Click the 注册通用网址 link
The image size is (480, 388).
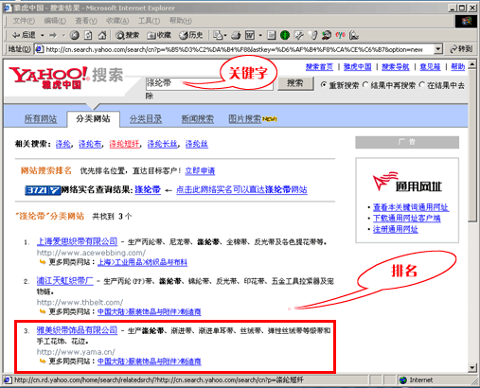point(396,229)
